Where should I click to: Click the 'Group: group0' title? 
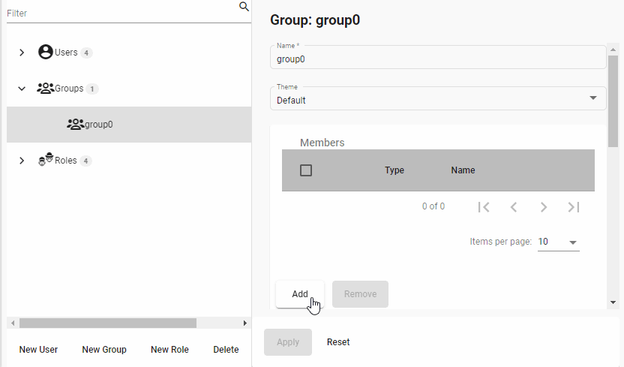pos(315,20)
